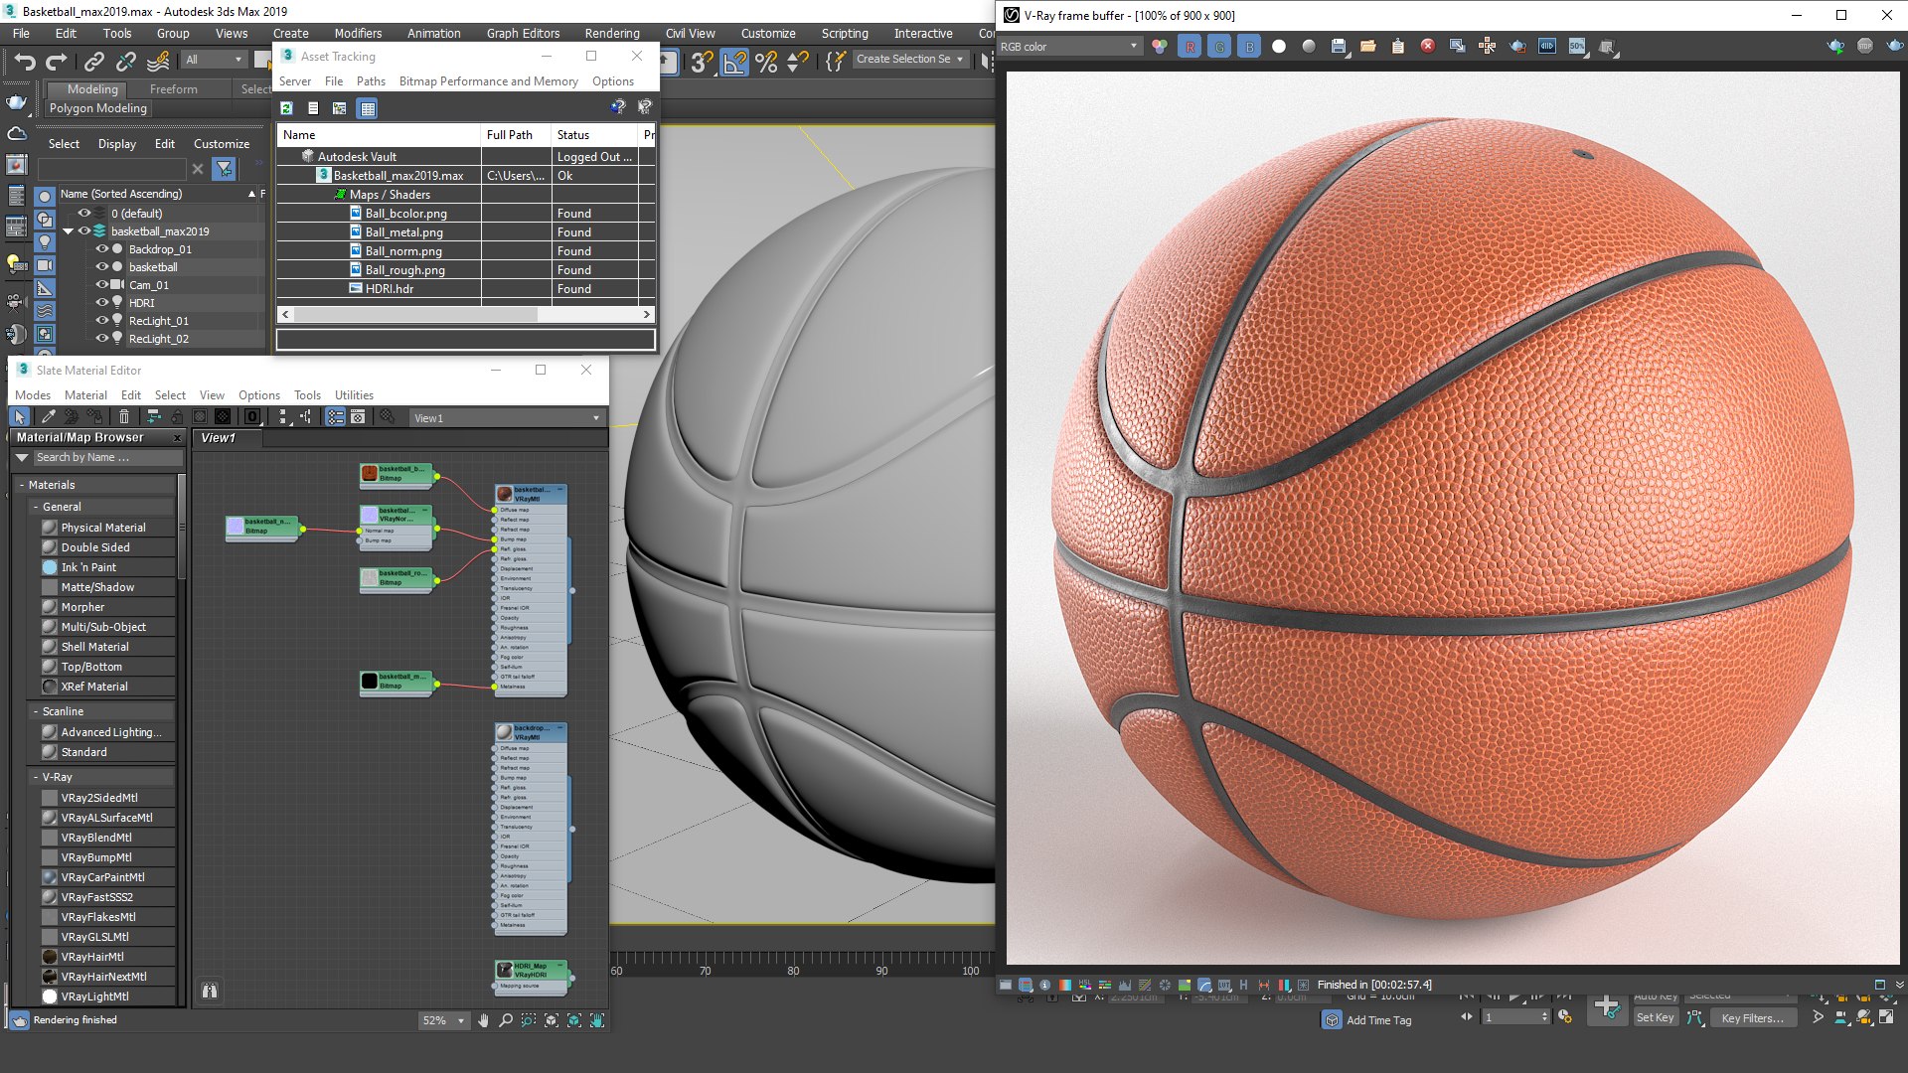Collapse the basketball_max2019 layer tree
This screenshot has width=1908, height=1073.
point(69,230)
